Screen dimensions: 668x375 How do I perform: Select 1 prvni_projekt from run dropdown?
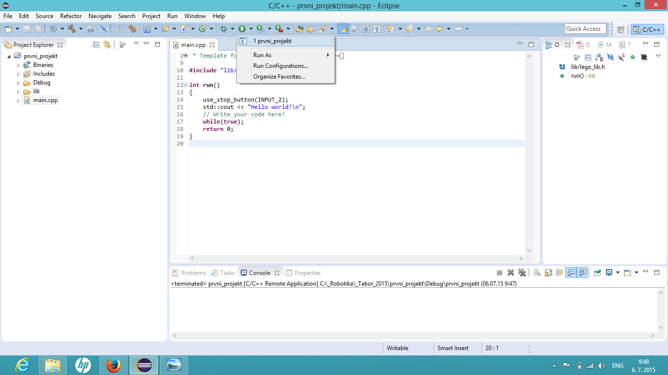272,41
